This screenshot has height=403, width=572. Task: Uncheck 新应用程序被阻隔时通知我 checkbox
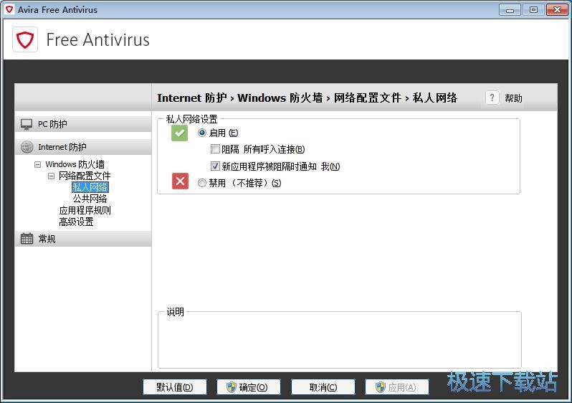click(x=215, y=166)
